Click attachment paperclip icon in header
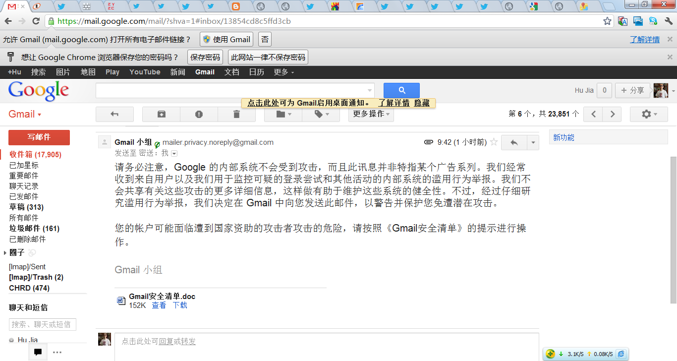677x361 pixels. (429, 142)
